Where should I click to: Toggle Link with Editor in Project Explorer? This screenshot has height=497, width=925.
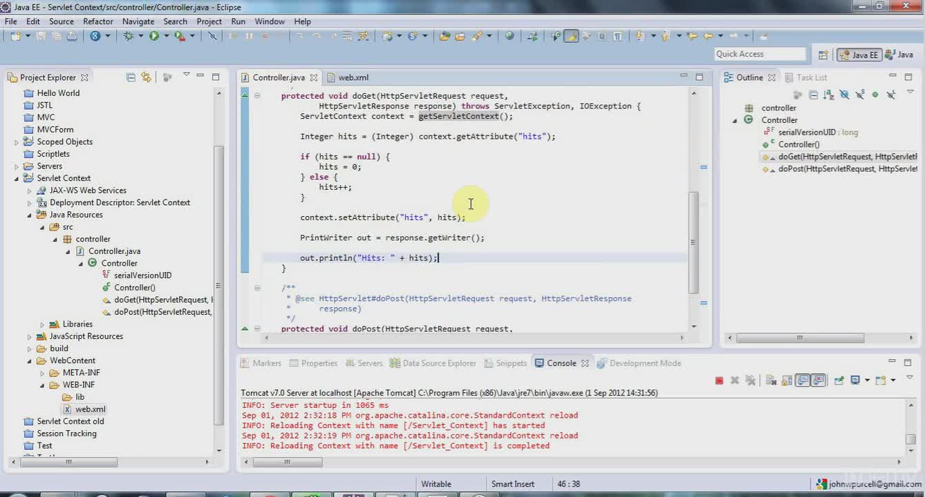pyautogui.click(x=146, y=77)
